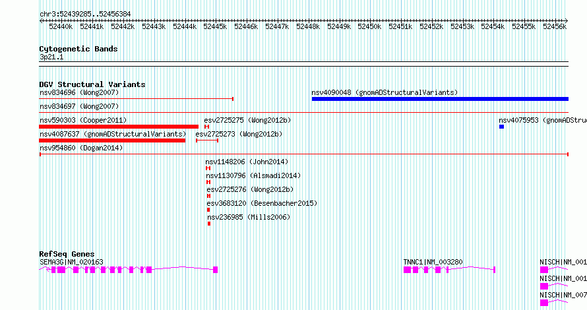
Task: Select the 3p21.1 band label
Action: point(51,57)
